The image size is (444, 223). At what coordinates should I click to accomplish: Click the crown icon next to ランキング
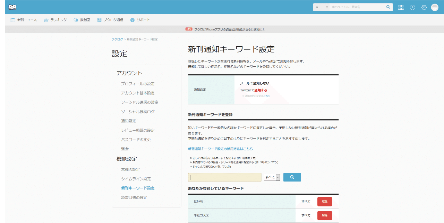click(45, 20)
